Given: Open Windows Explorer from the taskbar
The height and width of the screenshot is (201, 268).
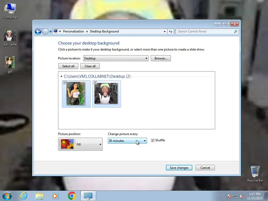Looking at the screenshot, I should point(40,196).
